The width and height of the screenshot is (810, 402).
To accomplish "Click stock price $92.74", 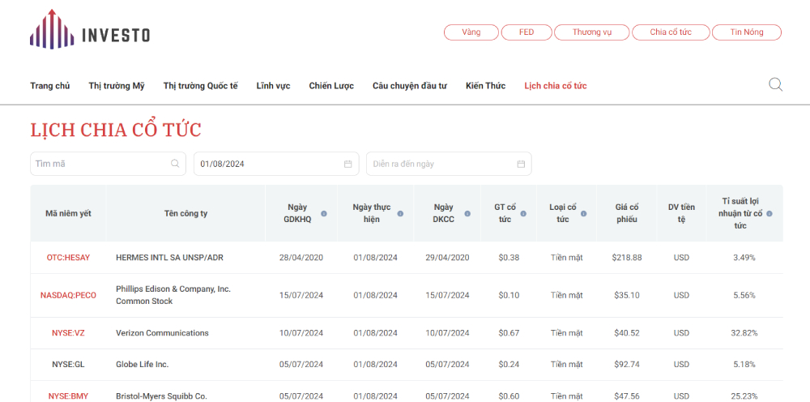I will pyautogui.click(x=627, y=364).
